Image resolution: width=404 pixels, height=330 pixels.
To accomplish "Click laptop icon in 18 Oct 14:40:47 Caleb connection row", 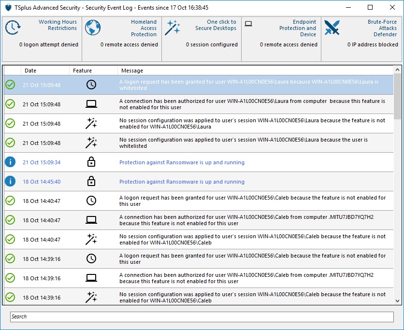I will (91, 220).
